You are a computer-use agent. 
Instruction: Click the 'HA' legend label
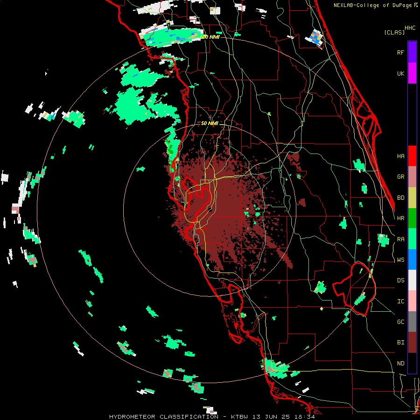pos(400,156)
